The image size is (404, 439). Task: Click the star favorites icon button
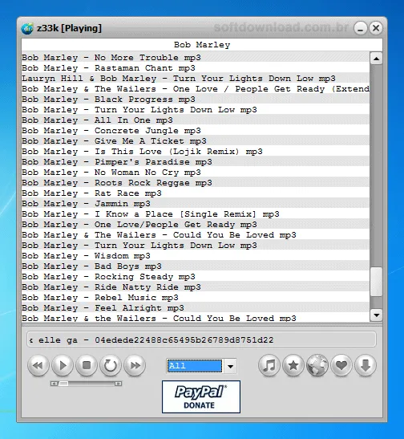293,365
